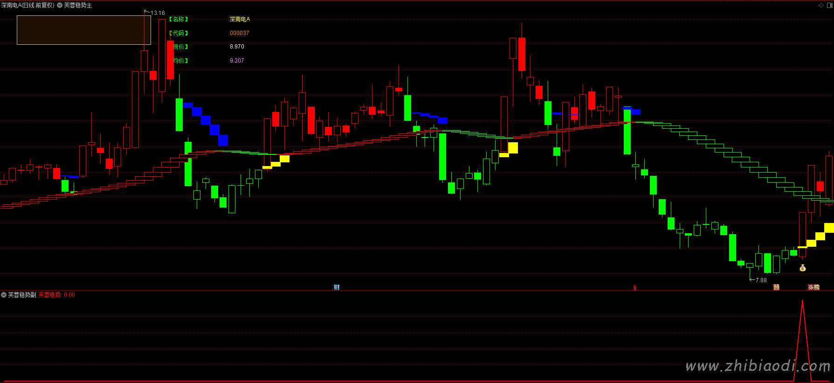Click the chart title 深南电A(日线,前复权)

(x=28, y=5)
